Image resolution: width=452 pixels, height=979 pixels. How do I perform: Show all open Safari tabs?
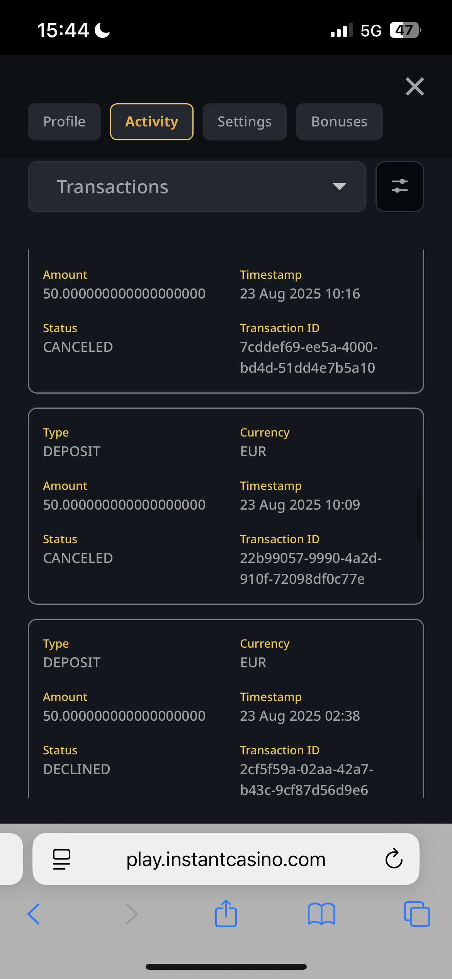(417, 914)
